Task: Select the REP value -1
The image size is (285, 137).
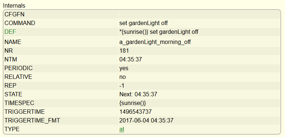Action: coord(122,86)
